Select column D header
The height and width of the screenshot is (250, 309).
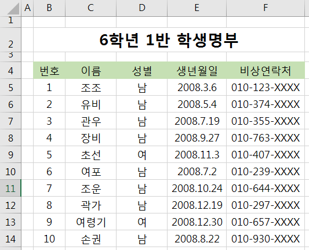[x=142, y=8]
